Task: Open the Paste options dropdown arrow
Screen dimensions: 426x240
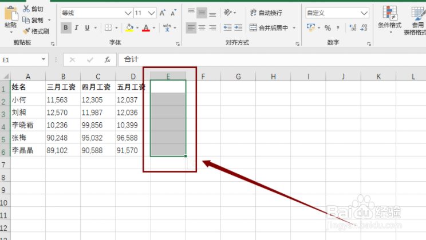Action: click(11, 32)
